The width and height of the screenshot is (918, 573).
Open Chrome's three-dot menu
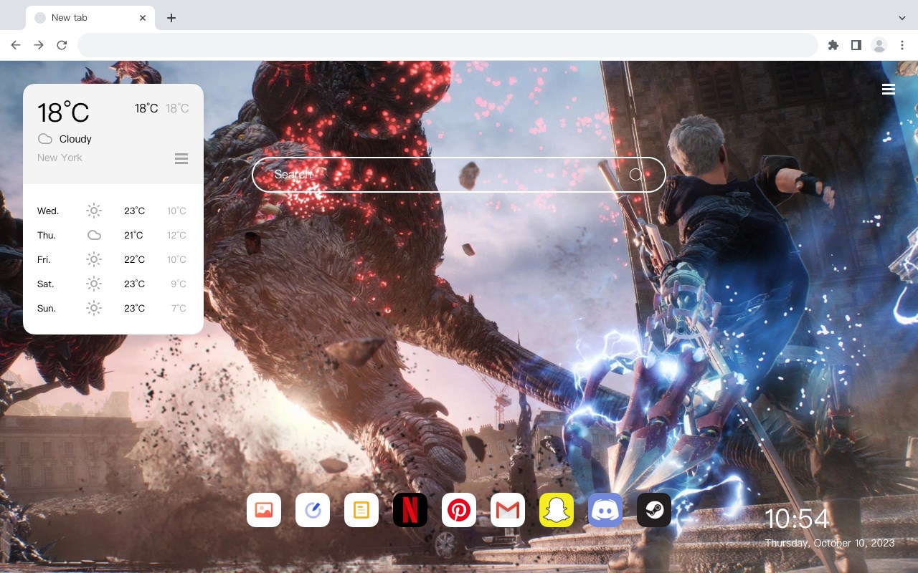902,45
